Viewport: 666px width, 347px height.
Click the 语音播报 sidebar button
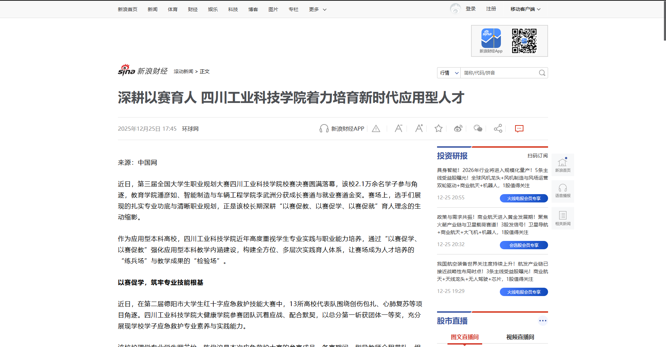pos(563,191)
